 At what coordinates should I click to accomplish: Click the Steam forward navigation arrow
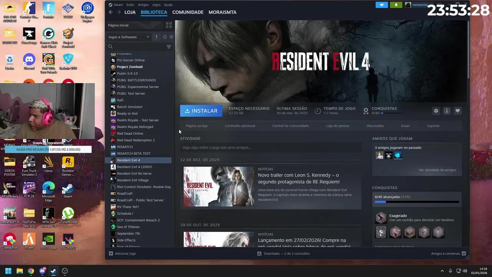(118, 12)
